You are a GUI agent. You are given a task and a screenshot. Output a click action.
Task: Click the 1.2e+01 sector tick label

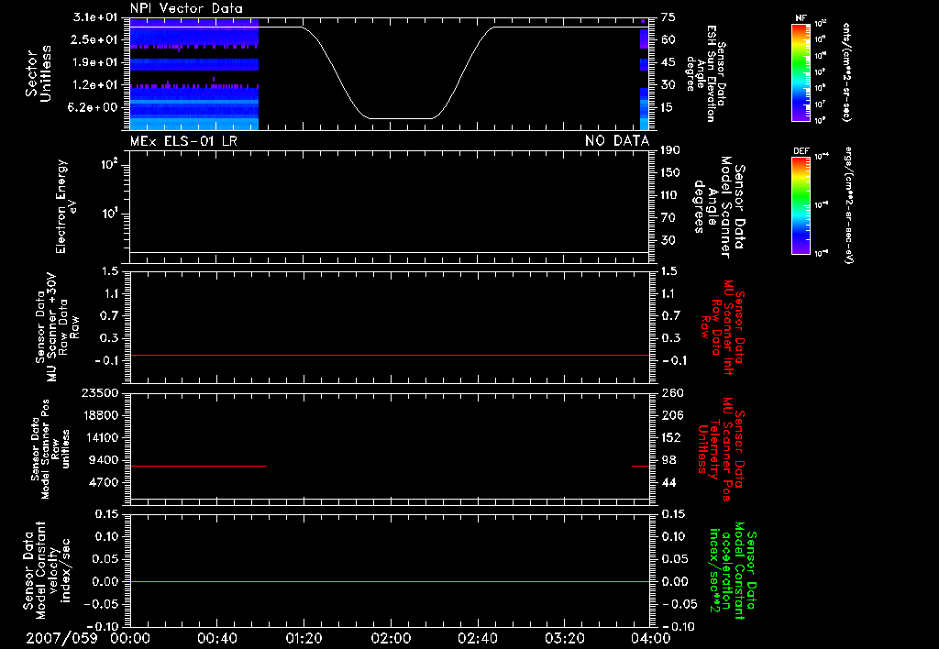(x=95, y=85)
